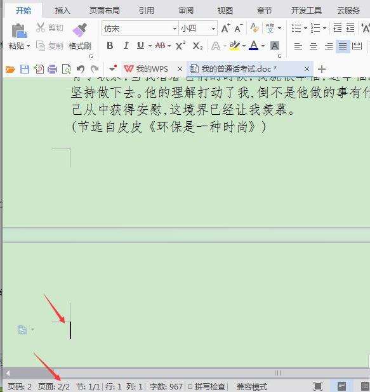Screen dimensions: 370x392
Task: Click the paste options icon near cursor
Action: pos(22,330)
